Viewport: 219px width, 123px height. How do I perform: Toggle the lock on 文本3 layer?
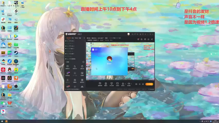tap(68, 41)
